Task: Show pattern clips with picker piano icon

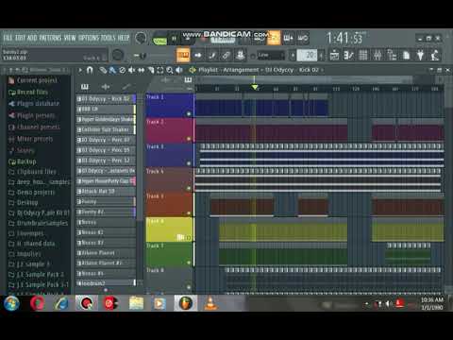Action: click(85, 86)
